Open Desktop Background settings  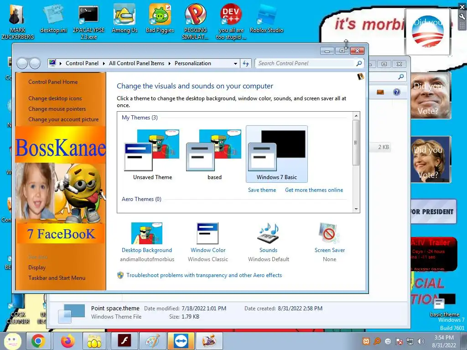tap(147, 242)
